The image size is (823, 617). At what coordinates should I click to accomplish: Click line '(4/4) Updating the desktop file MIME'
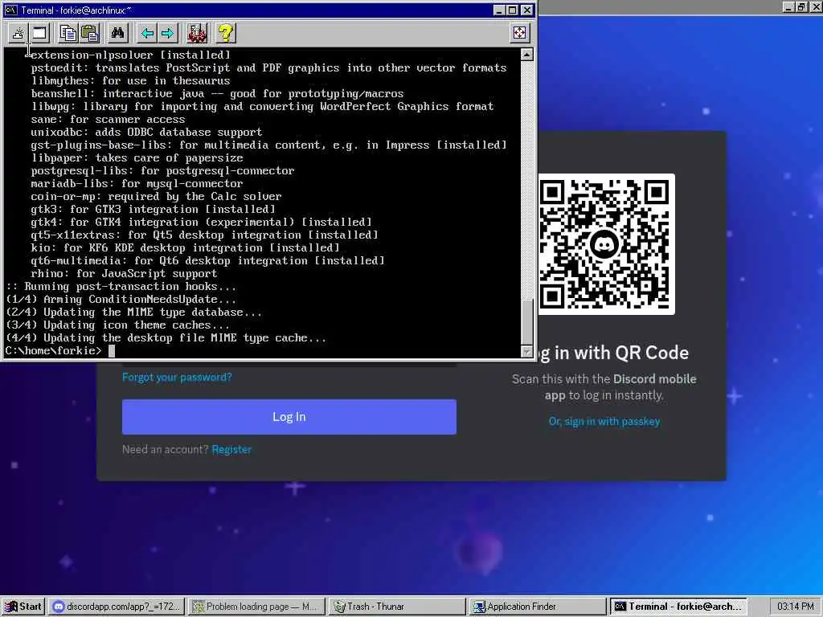(166, 338)
